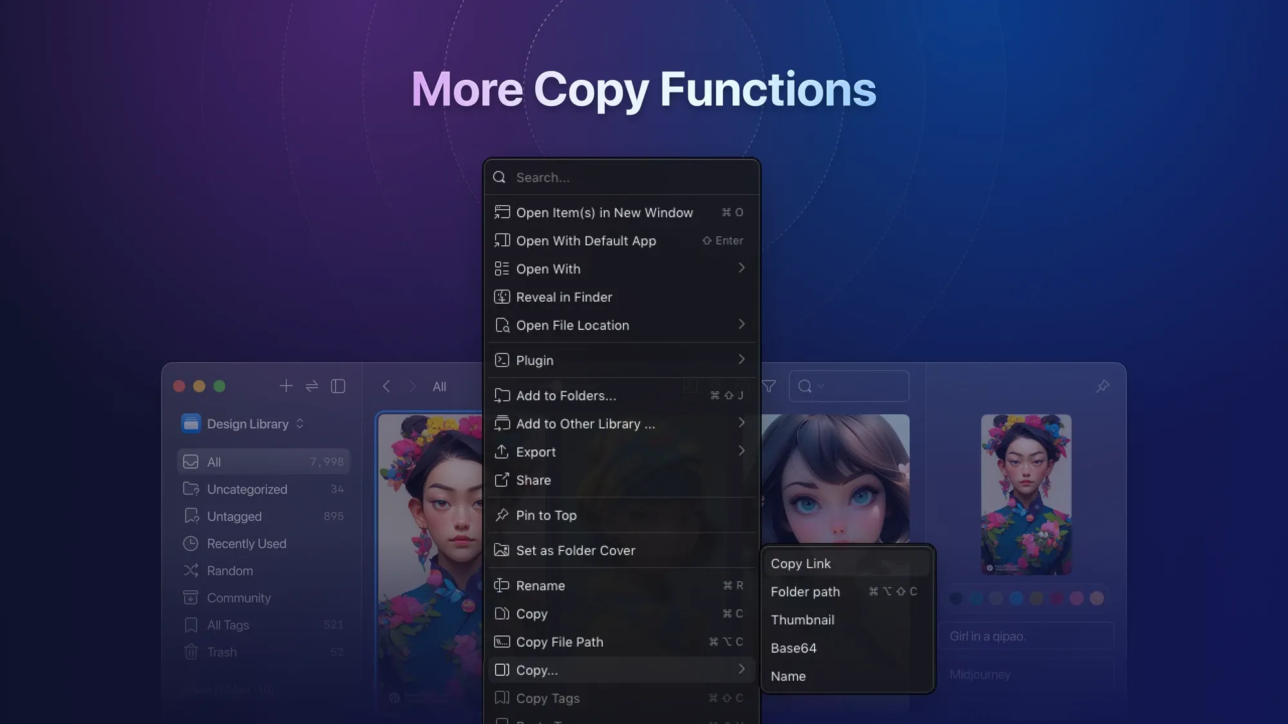Open the Uncategorized sidebar item
Viewport: 1288px width, 724px height.
coord(263,489)
